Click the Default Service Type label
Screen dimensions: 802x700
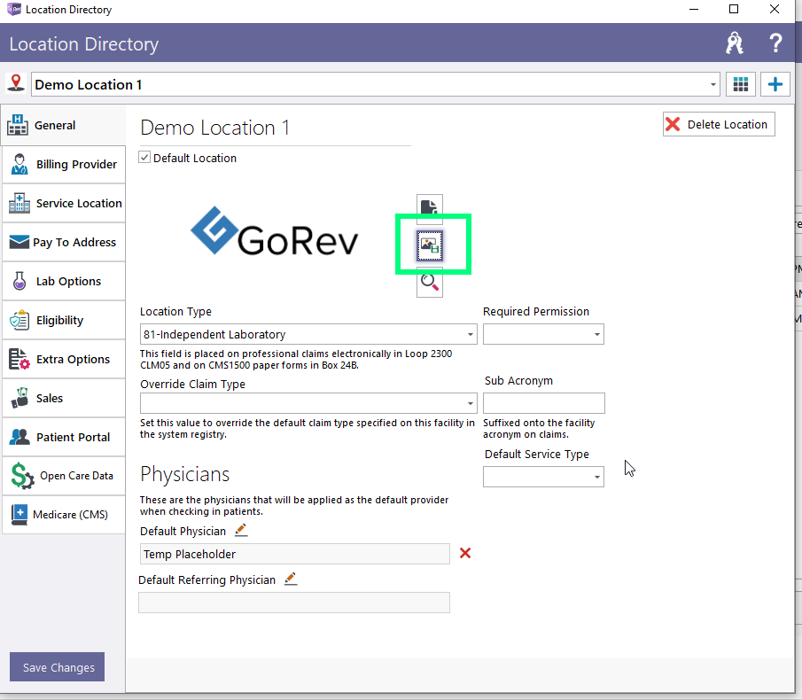(536, 454)
